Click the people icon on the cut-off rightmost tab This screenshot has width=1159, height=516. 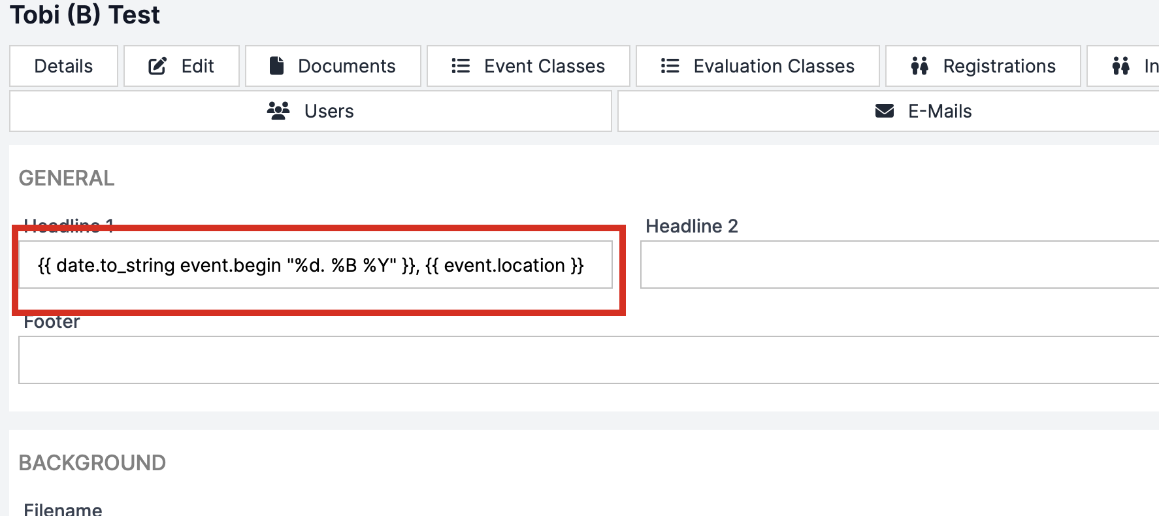tap(1120, 66)
